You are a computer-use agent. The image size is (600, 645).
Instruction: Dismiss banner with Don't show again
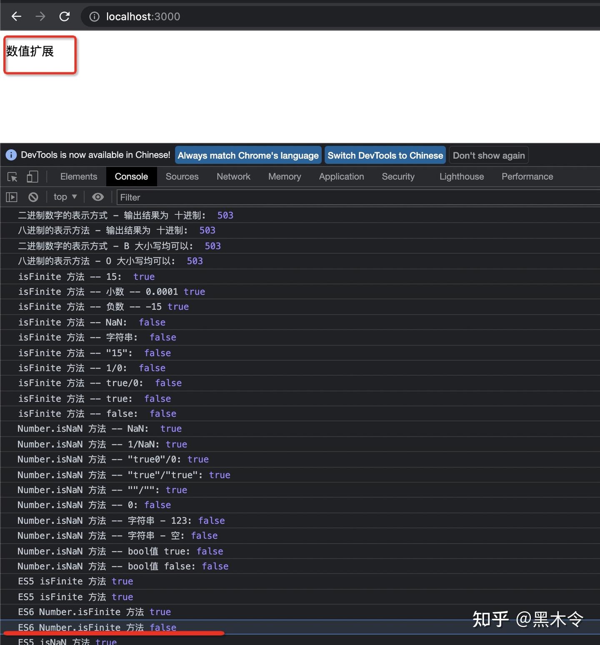click(x=488, y=155)
